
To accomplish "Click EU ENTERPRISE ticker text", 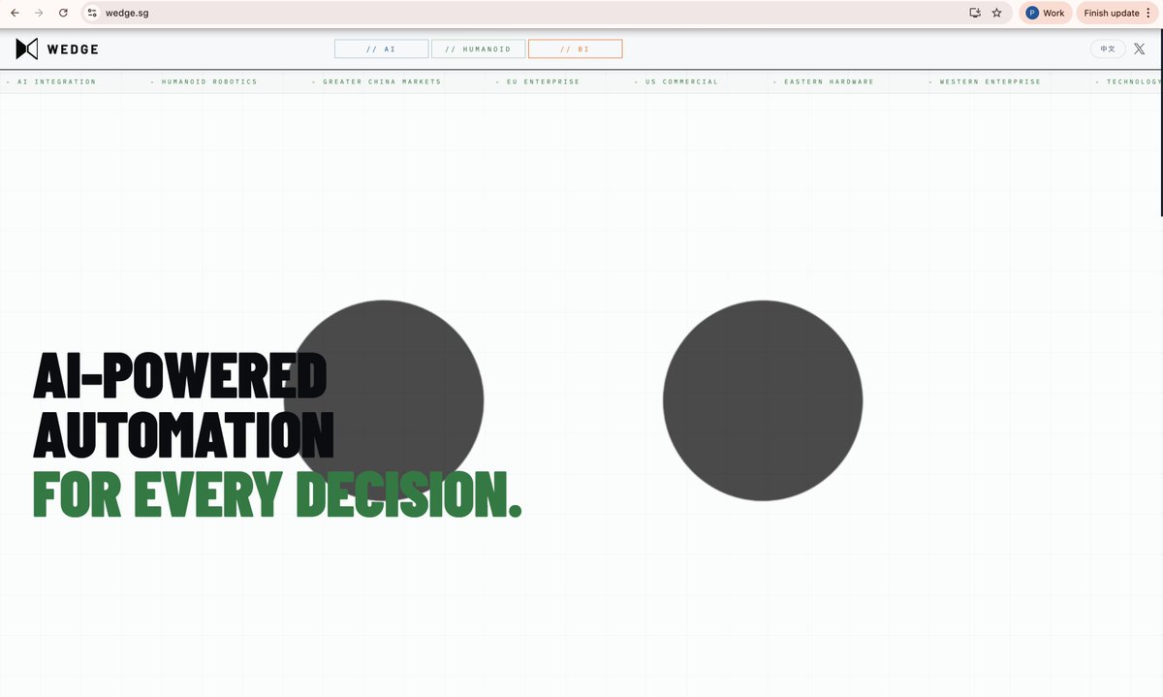I will tap(543, 81).
